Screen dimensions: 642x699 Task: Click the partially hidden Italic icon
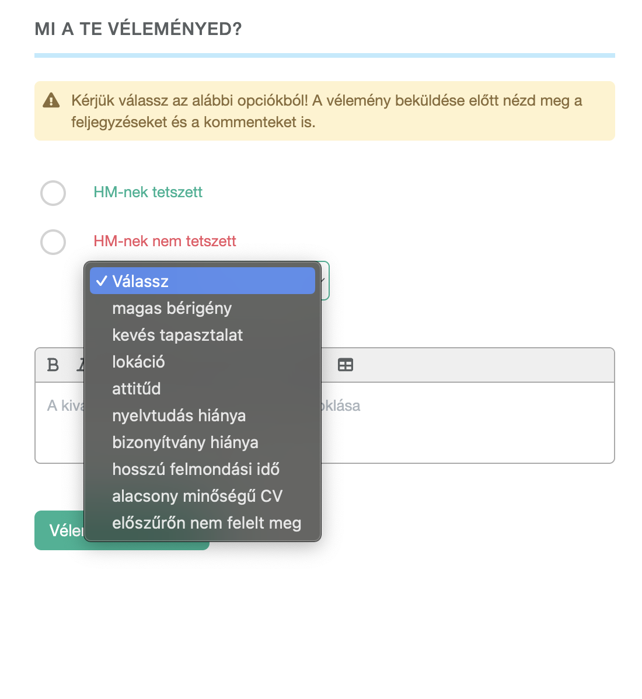(x=81, y=365)
